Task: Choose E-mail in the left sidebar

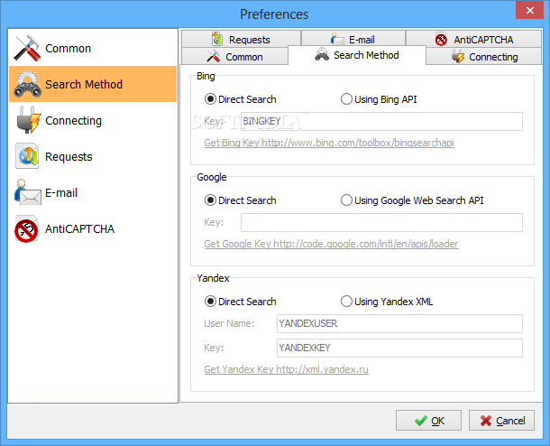Action: pos(93,192)
